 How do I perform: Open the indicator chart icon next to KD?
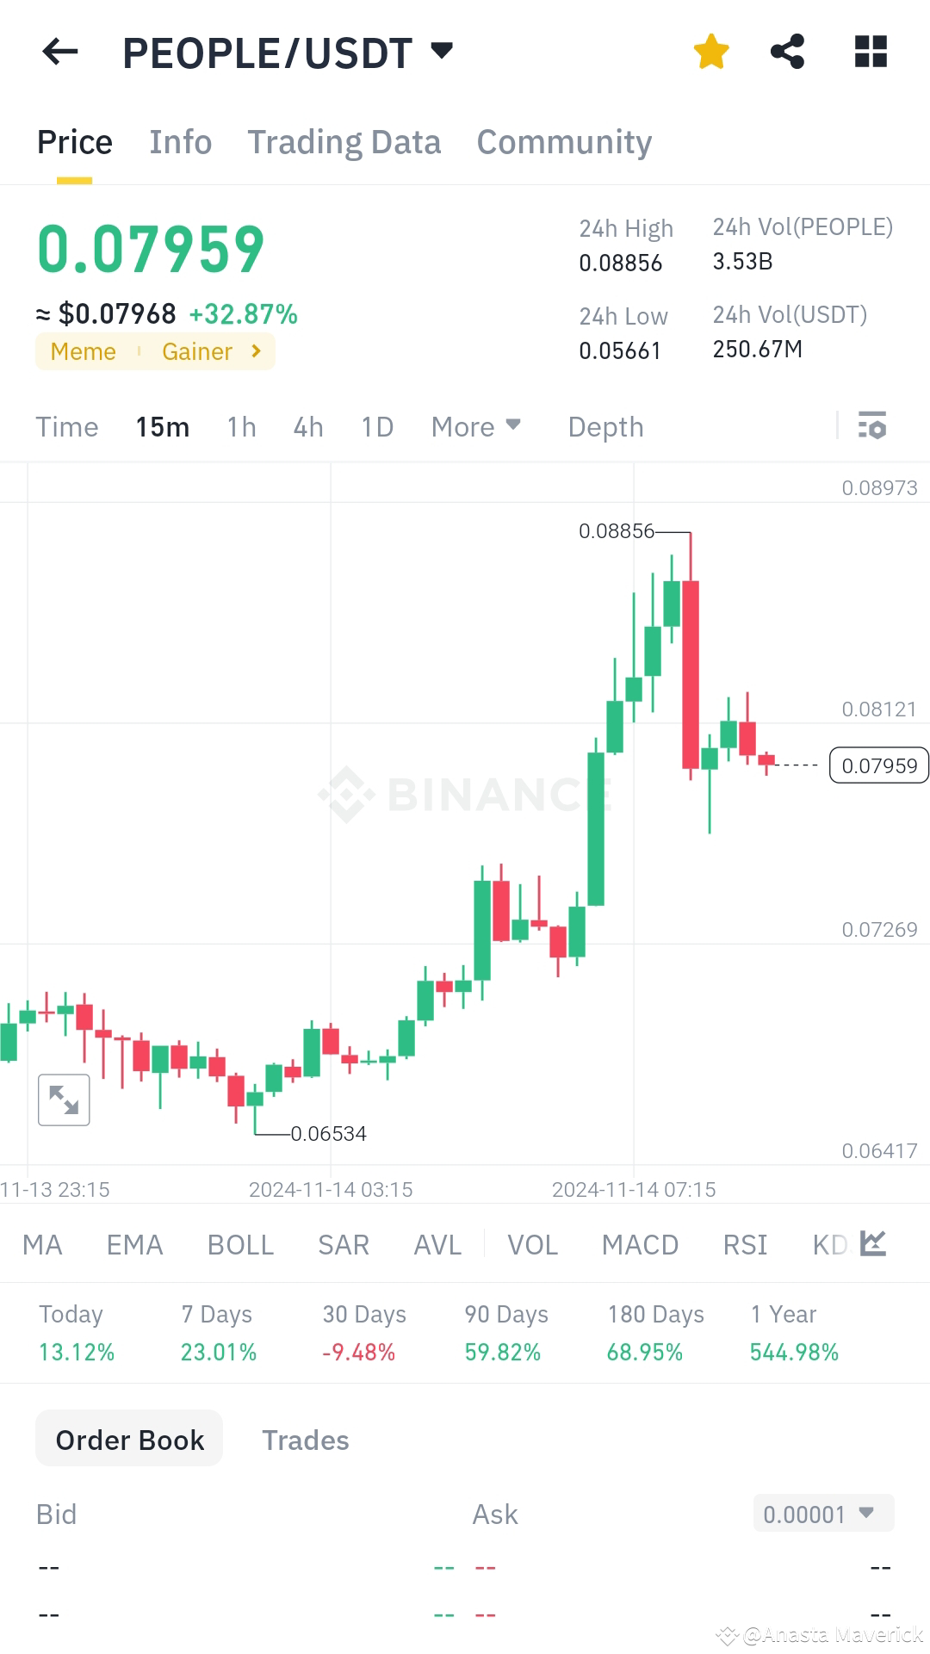872,1243
